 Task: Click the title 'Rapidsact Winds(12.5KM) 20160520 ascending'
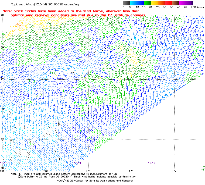(45, 4)
